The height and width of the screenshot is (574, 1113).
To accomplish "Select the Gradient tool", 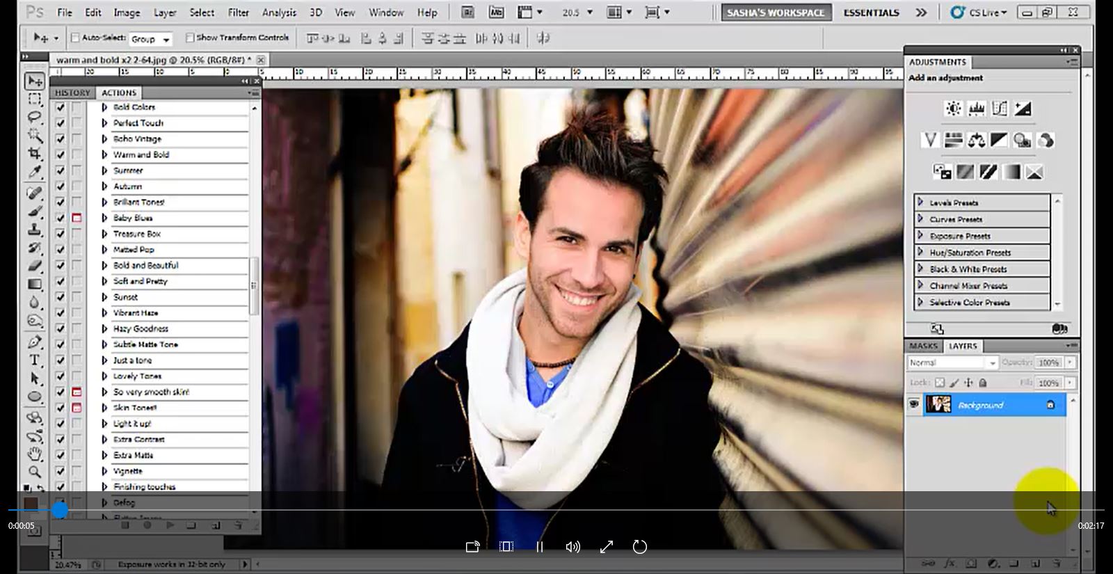I will (x=34, y=284).
